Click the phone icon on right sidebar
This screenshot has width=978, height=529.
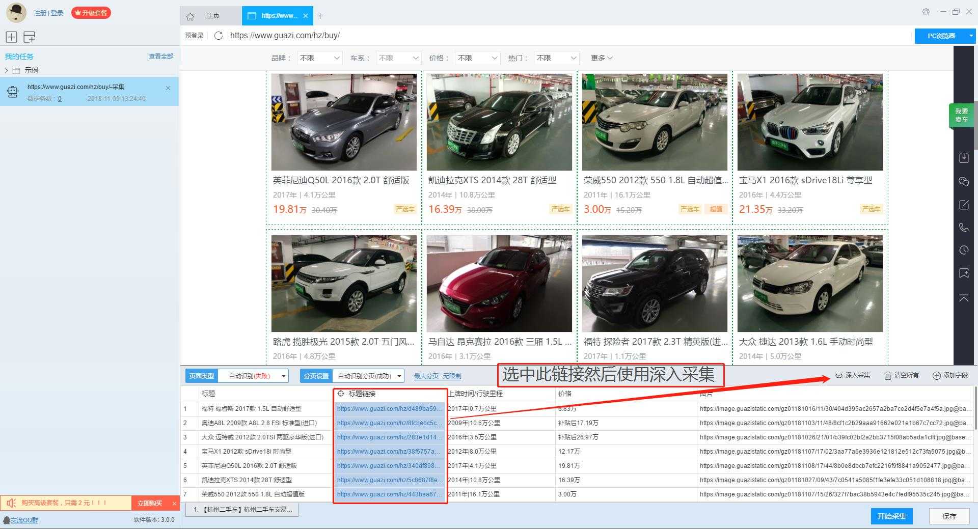[964, 228]
